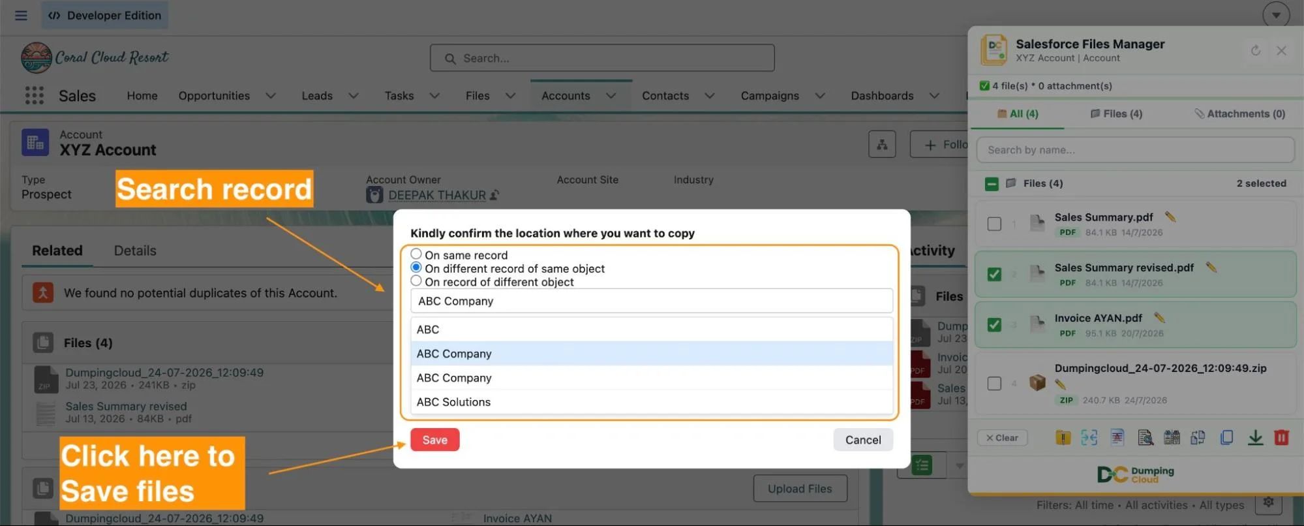Select the "On same record" radio option
This screenshot has width=1304, height=526.
tap(416, 254)
